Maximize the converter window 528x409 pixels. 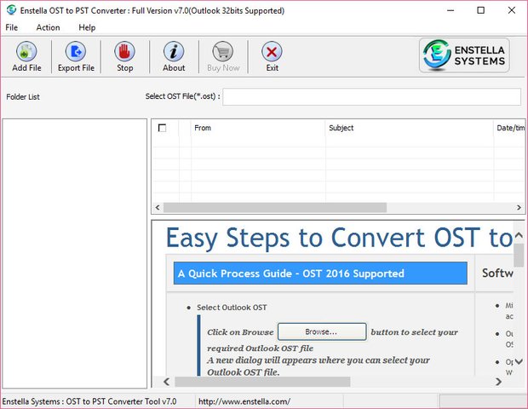pyautogui.click(x=481, y=10)
